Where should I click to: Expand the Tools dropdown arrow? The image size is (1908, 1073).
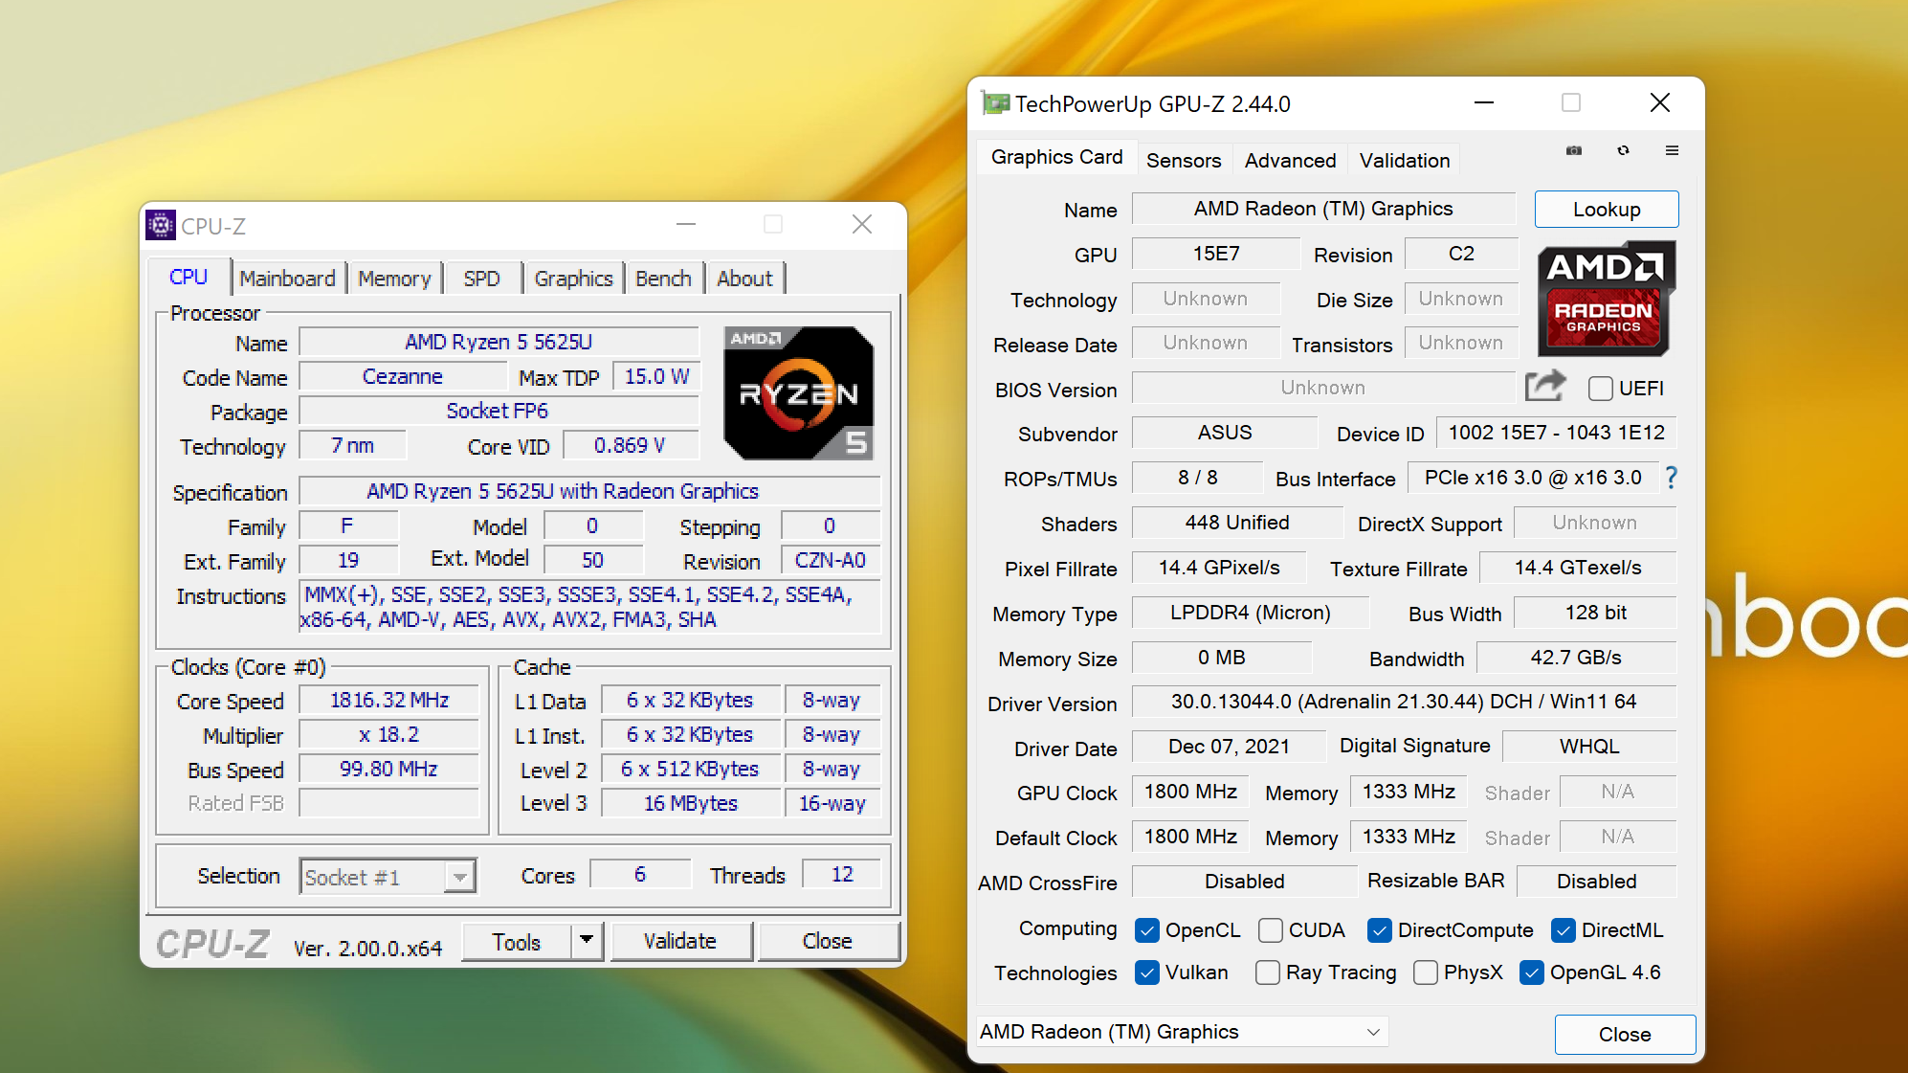(586, 941)
